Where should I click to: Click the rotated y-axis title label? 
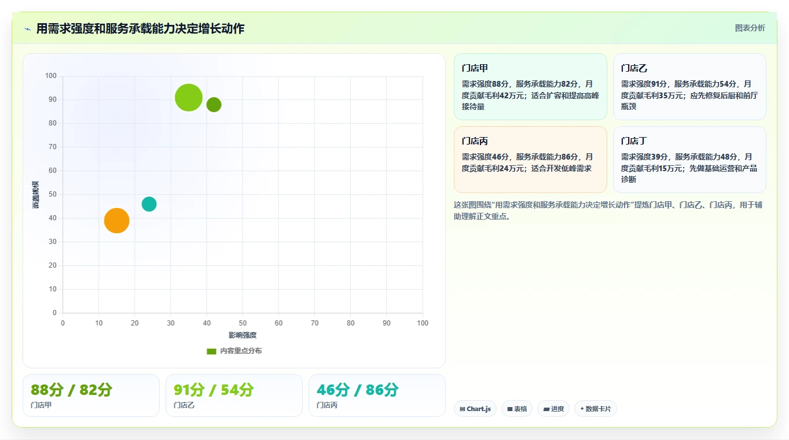(36, 195)
